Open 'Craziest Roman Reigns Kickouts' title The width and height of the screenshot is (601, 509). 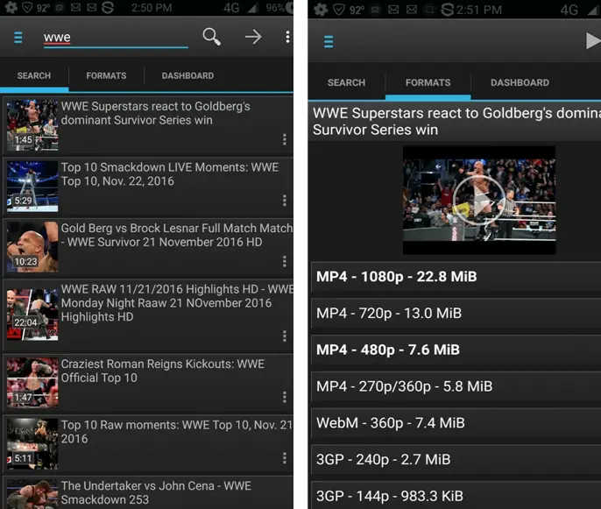[x=163, y=371]
